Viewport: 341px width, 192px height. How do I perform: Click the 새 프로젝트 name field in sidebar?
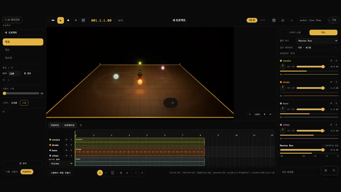coord(23,33)
